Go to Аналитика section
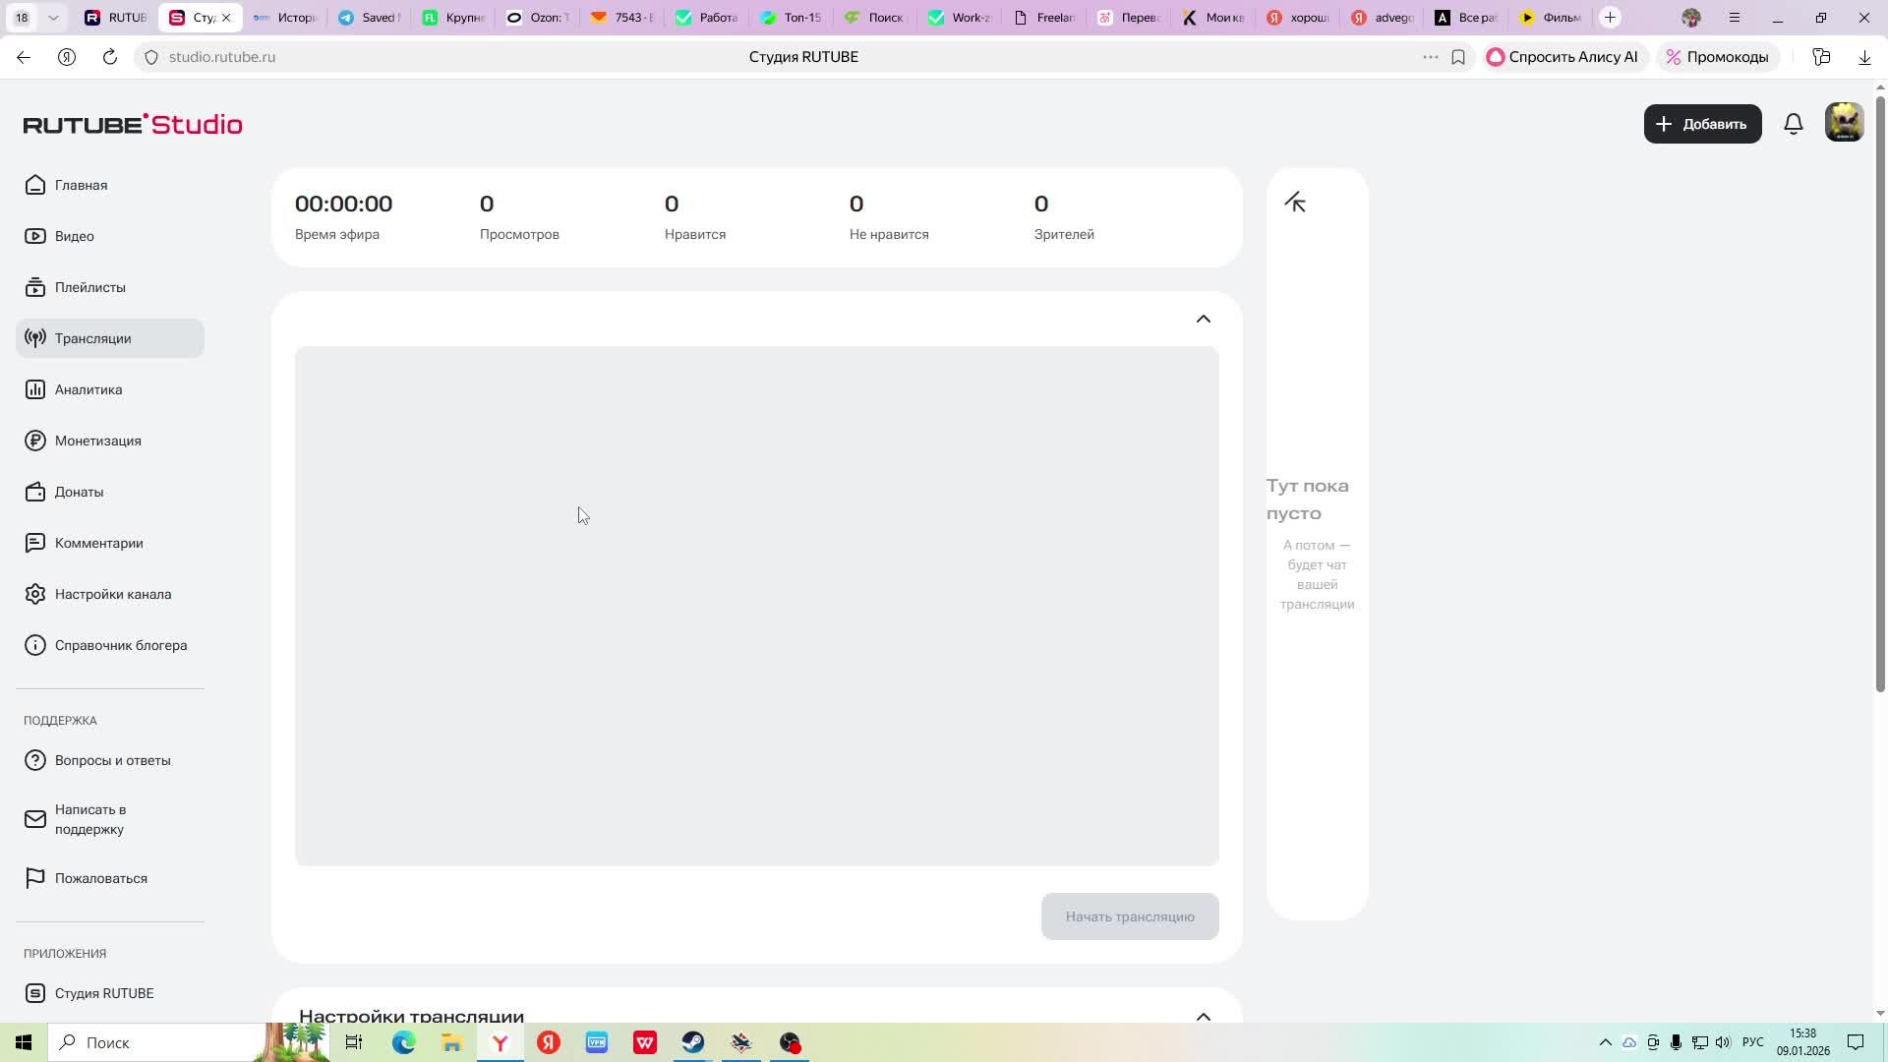This screenshot has height=1062, width=1888. tap(88, 389)
